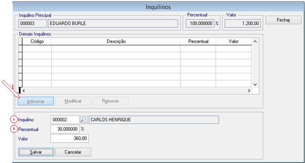Image resolution: width=305 pixels, height=163 pixels.
Task: Click the Inquilinos window title
Action: pyautogui.click(x=158, y=7)
